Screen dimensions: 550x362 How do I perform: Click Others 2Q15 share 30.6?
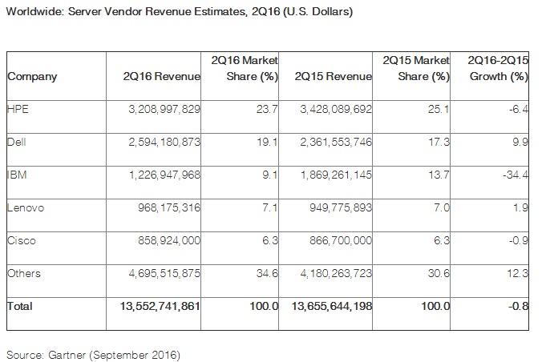pos(439,274)
